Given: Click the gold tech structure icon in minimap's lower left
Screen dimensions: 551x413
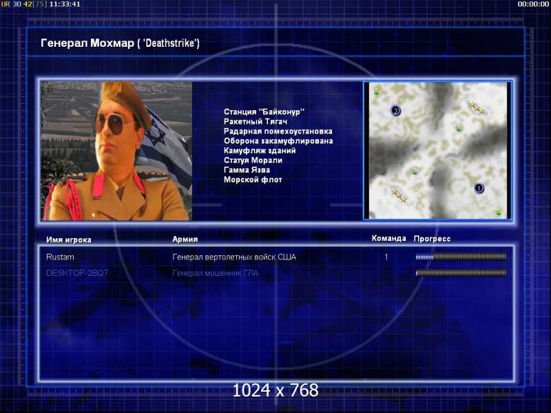Looking at the screenshot, I should pyautogui.click(x=399, y=195).
